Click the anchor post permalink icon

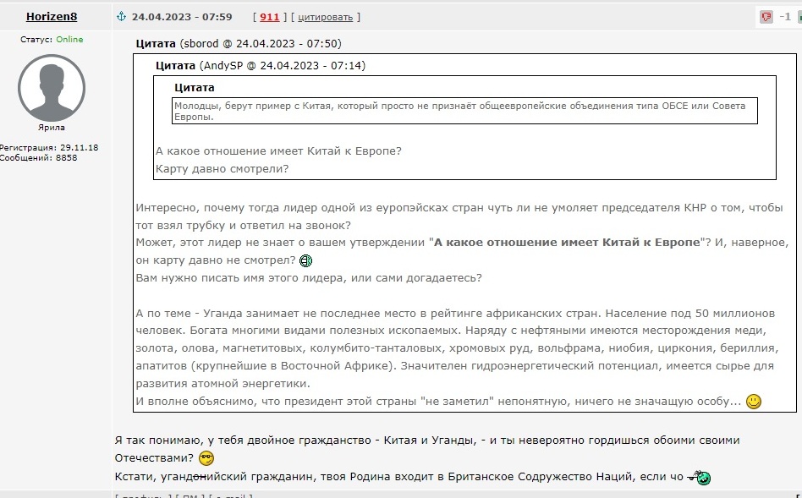tap(121, 16)
